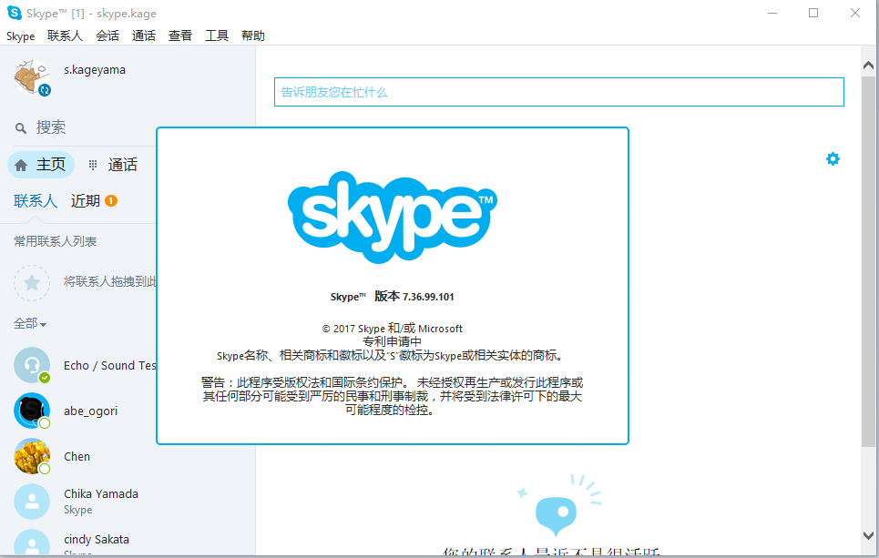Click the favorites star placeholder icon

[x=32, y=283]
